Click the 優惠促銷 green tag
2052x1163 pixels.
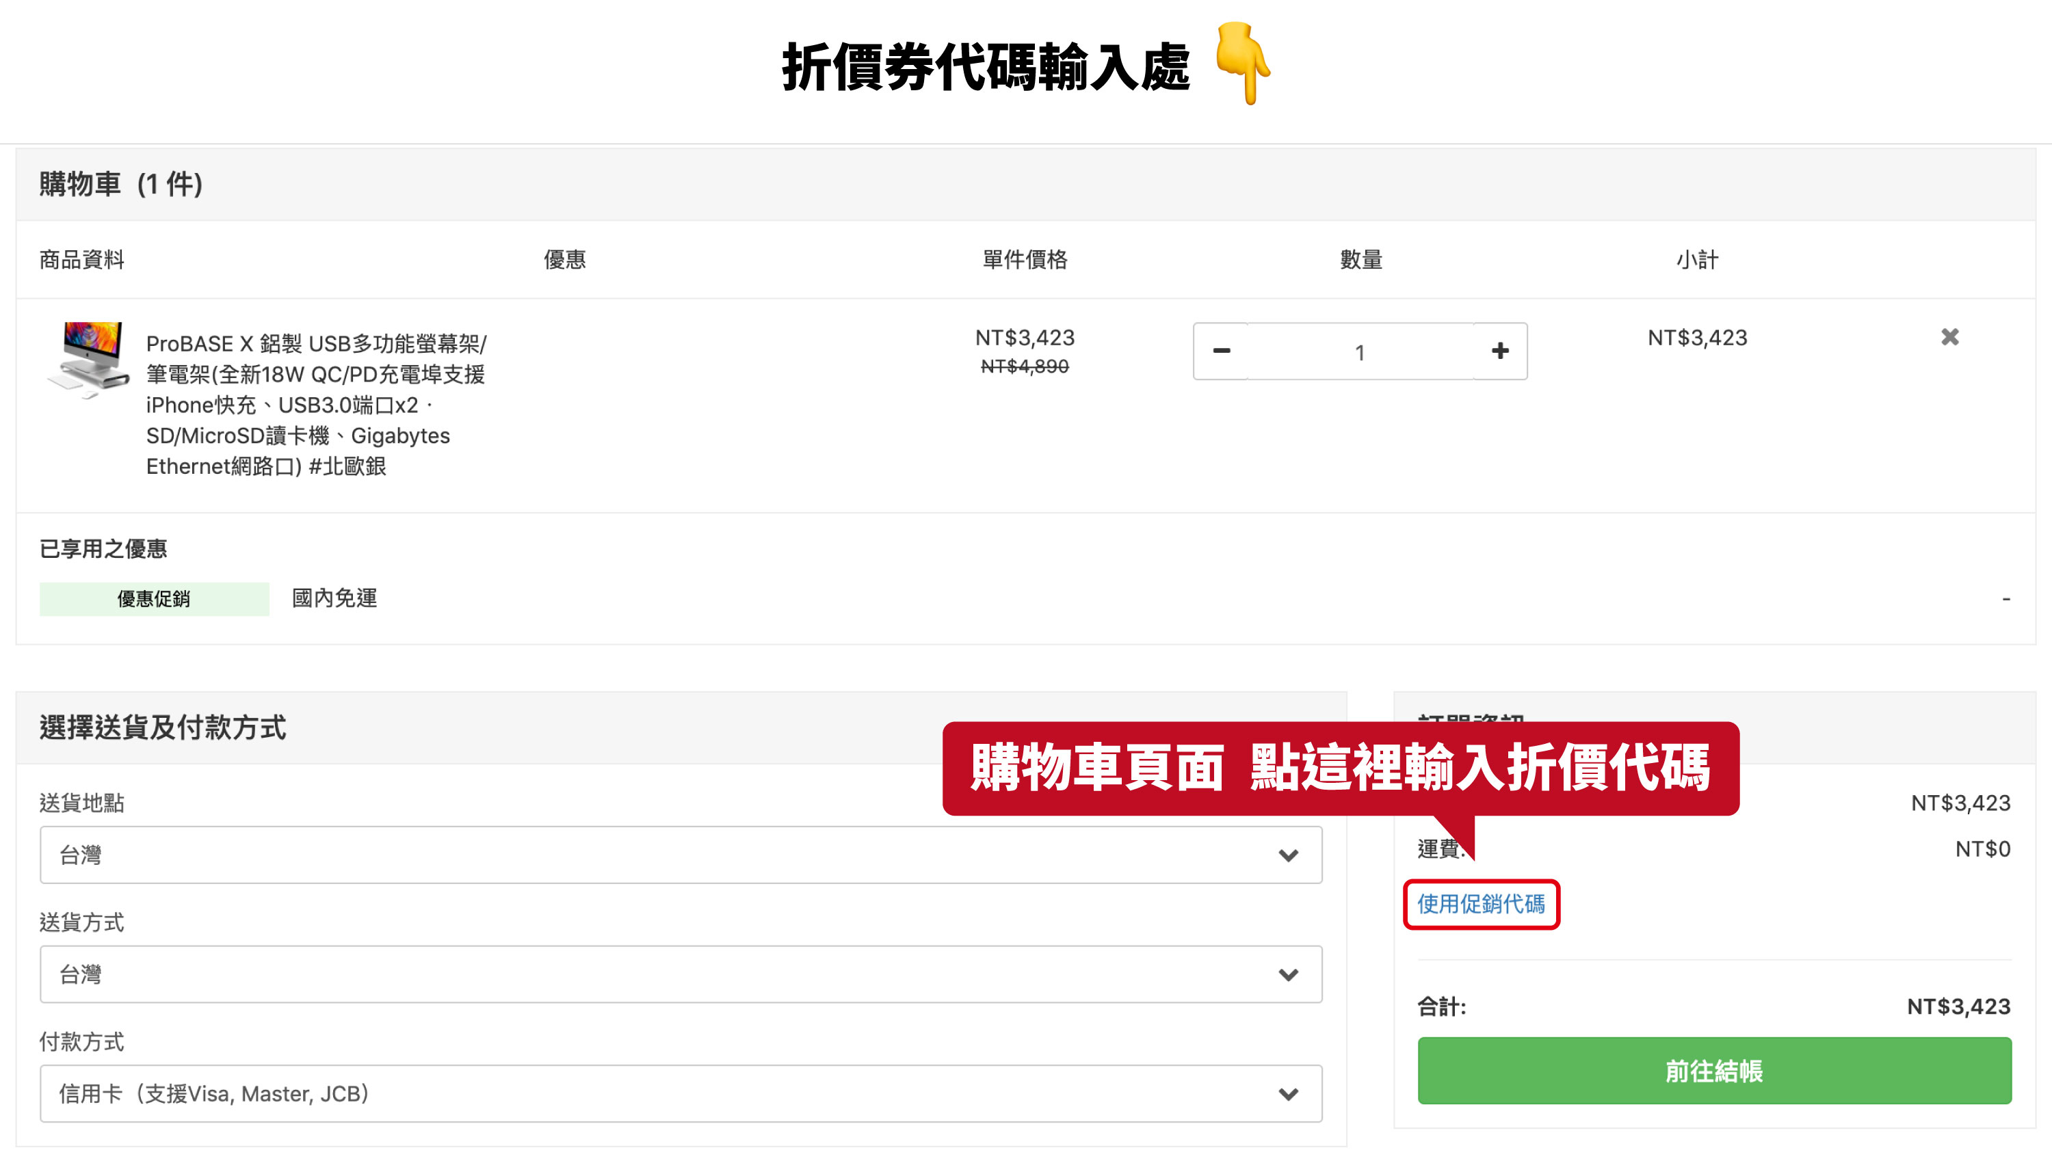(x=154, y=599)
